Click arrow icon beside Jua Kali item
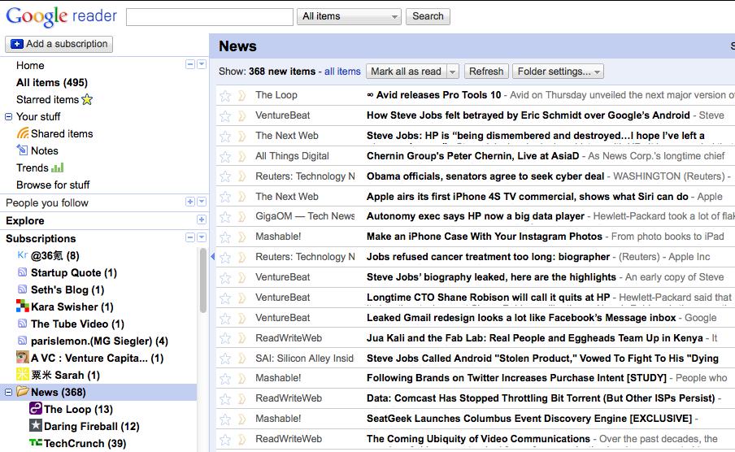The width and height of the screenshot is (735, 452). click(x=241, y=338)
